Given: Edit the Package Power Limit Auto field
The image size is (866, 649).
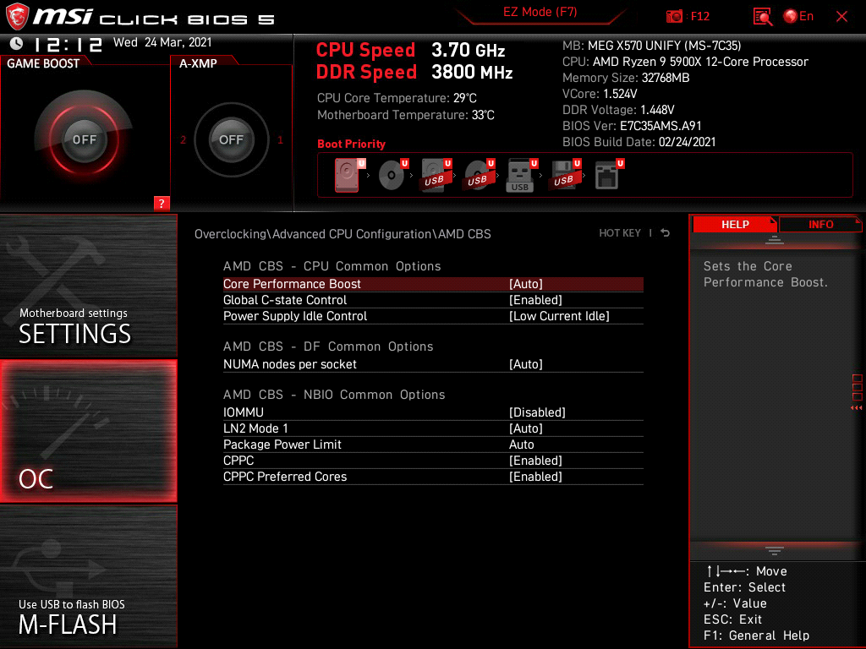Looking at the screenshot, I should tap(521, 444).
